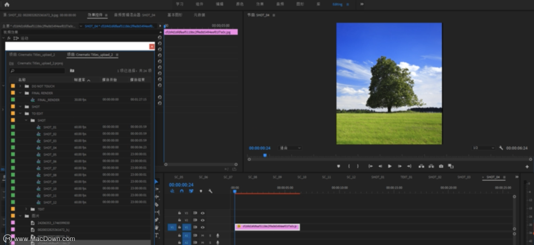This screenshot has width=534, height=245.
Task: Expand the DO NOT TOUCH bin
Action: point(20,86)
